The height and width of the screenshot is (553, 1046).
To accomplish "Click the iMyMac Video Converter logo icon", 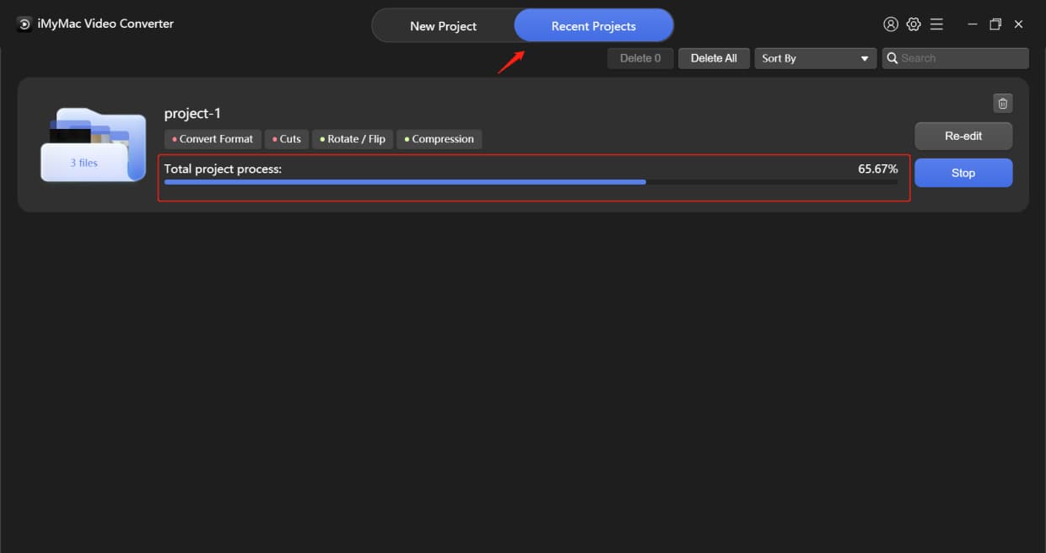I will click(x=23, y=24).
